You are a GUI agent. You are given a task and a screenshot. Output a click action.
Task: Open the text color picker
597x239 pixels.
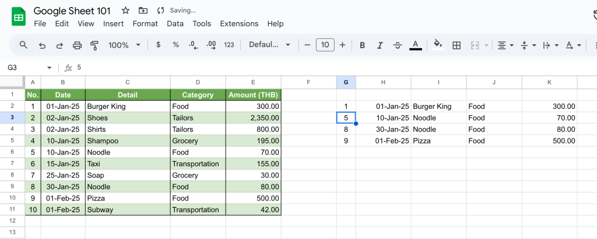click(415, 45)
